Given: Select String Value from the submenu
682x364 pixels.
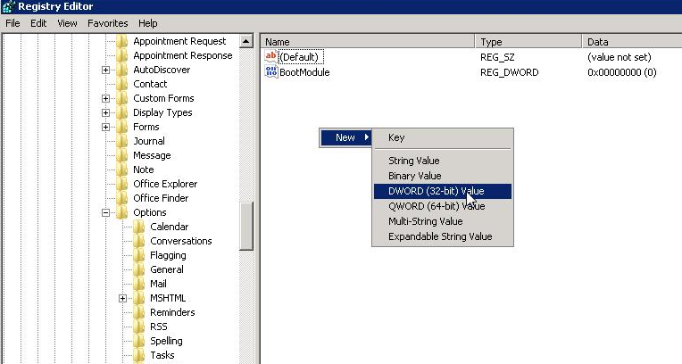Looking at the screenshot, I should (x=443, y=161).
